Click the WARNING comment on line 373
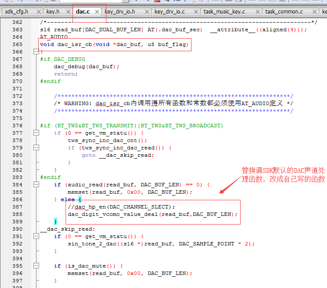 [174, 103]
